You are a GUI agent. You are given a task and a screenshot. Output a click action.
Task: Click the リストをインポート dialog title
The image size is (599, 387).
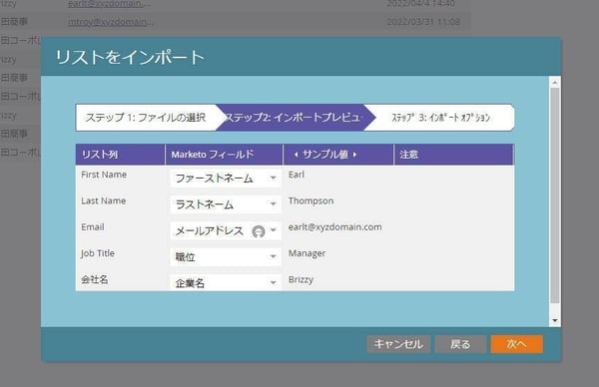[x=130, y=57]
